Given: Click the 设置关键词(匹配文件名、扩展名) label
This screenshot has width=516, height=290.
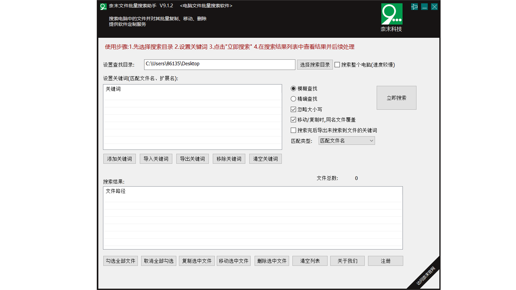Looking at the screenshot, I should (140, 79).
